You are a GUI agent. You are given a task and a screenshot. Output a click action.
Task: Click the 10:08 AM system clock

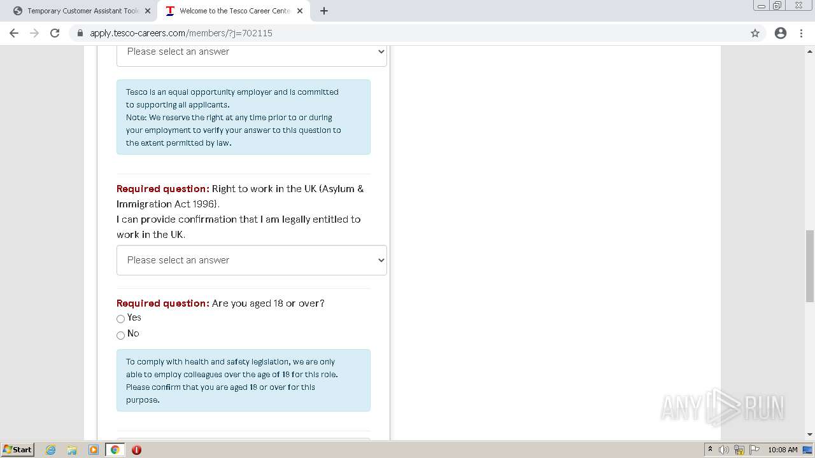pyautogui.click(x=783, y=450)
